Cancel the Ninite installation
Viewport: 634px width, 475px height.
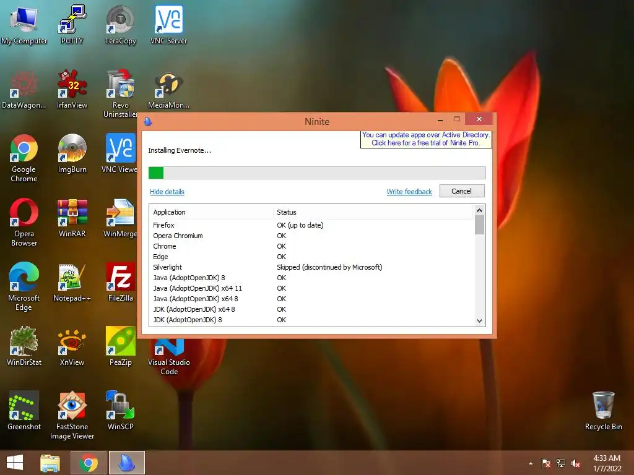(x=462, y=191)
